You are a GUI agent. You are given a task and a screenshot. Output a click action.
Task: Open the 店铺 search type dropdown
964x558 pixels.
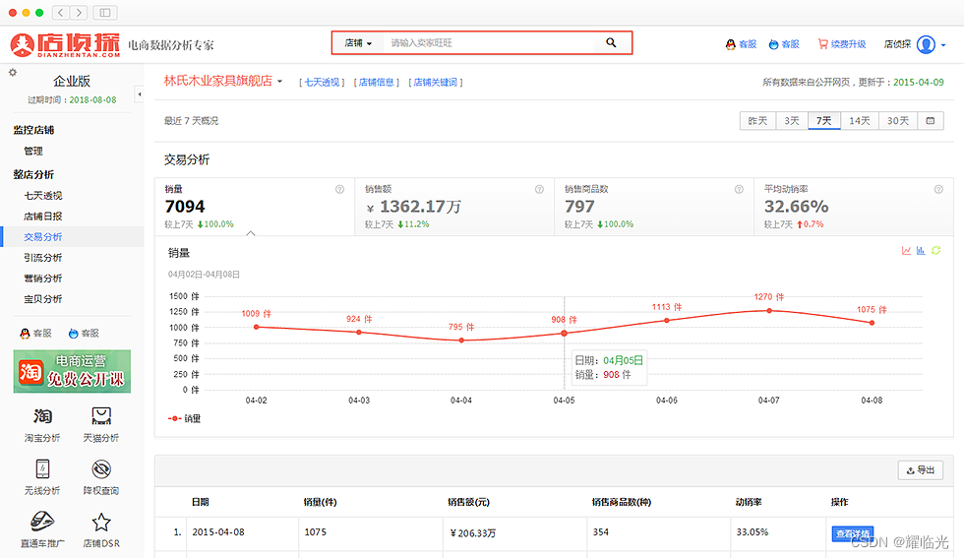click(x=358, y=43)
